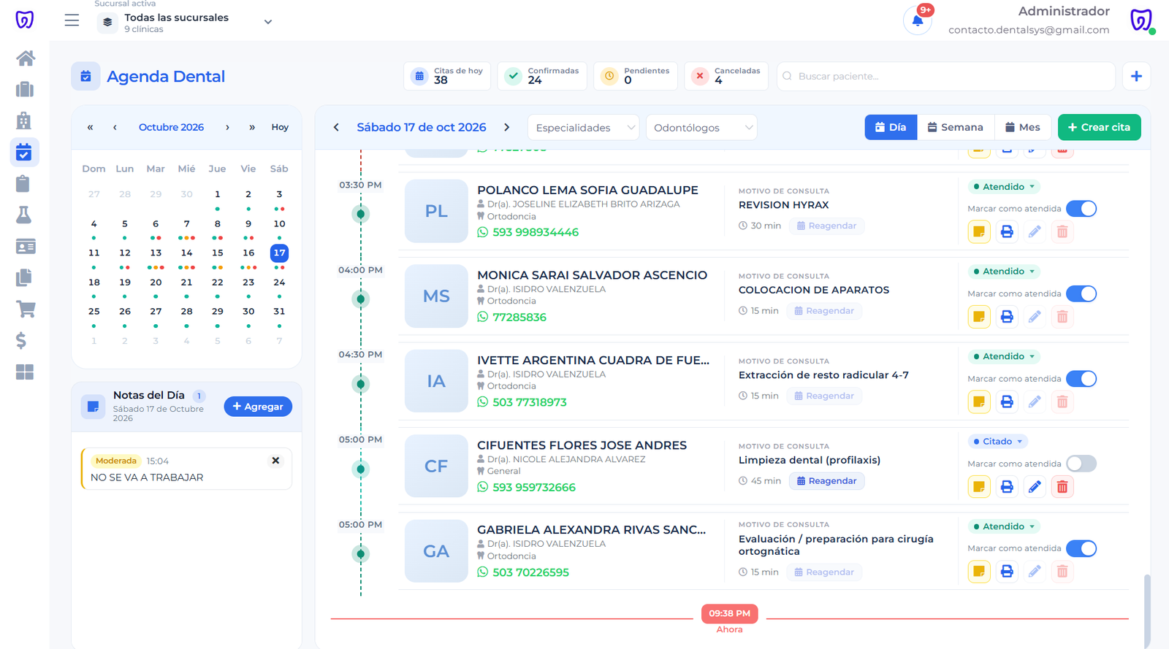The height and width of the screenshot is (649, 1169).
Task: Open Atendido status dropdown for IVETTE ARGENTINA
Action: click(x=1004, y=356)
